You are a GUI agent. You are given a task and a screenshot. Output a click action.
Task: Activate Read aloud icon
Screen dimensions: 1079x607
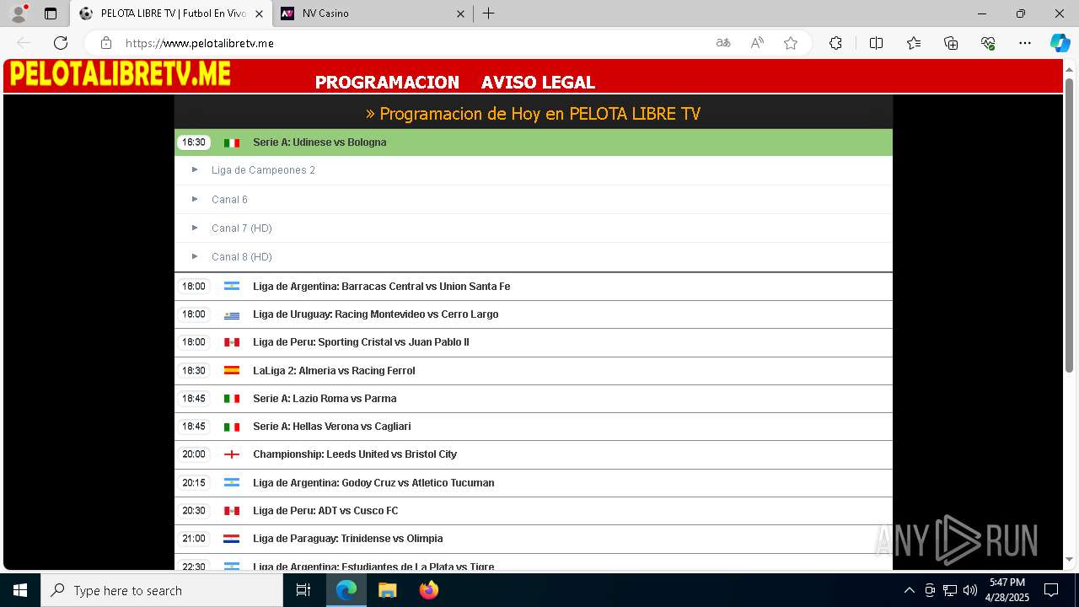[757, 43]
